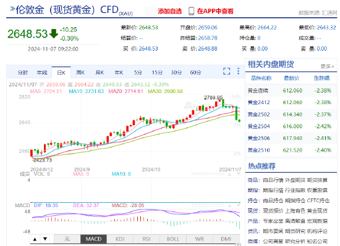The image size is (340, 246).
Task: Open the CFTC持仓 link
Action: tap(318, 200)
